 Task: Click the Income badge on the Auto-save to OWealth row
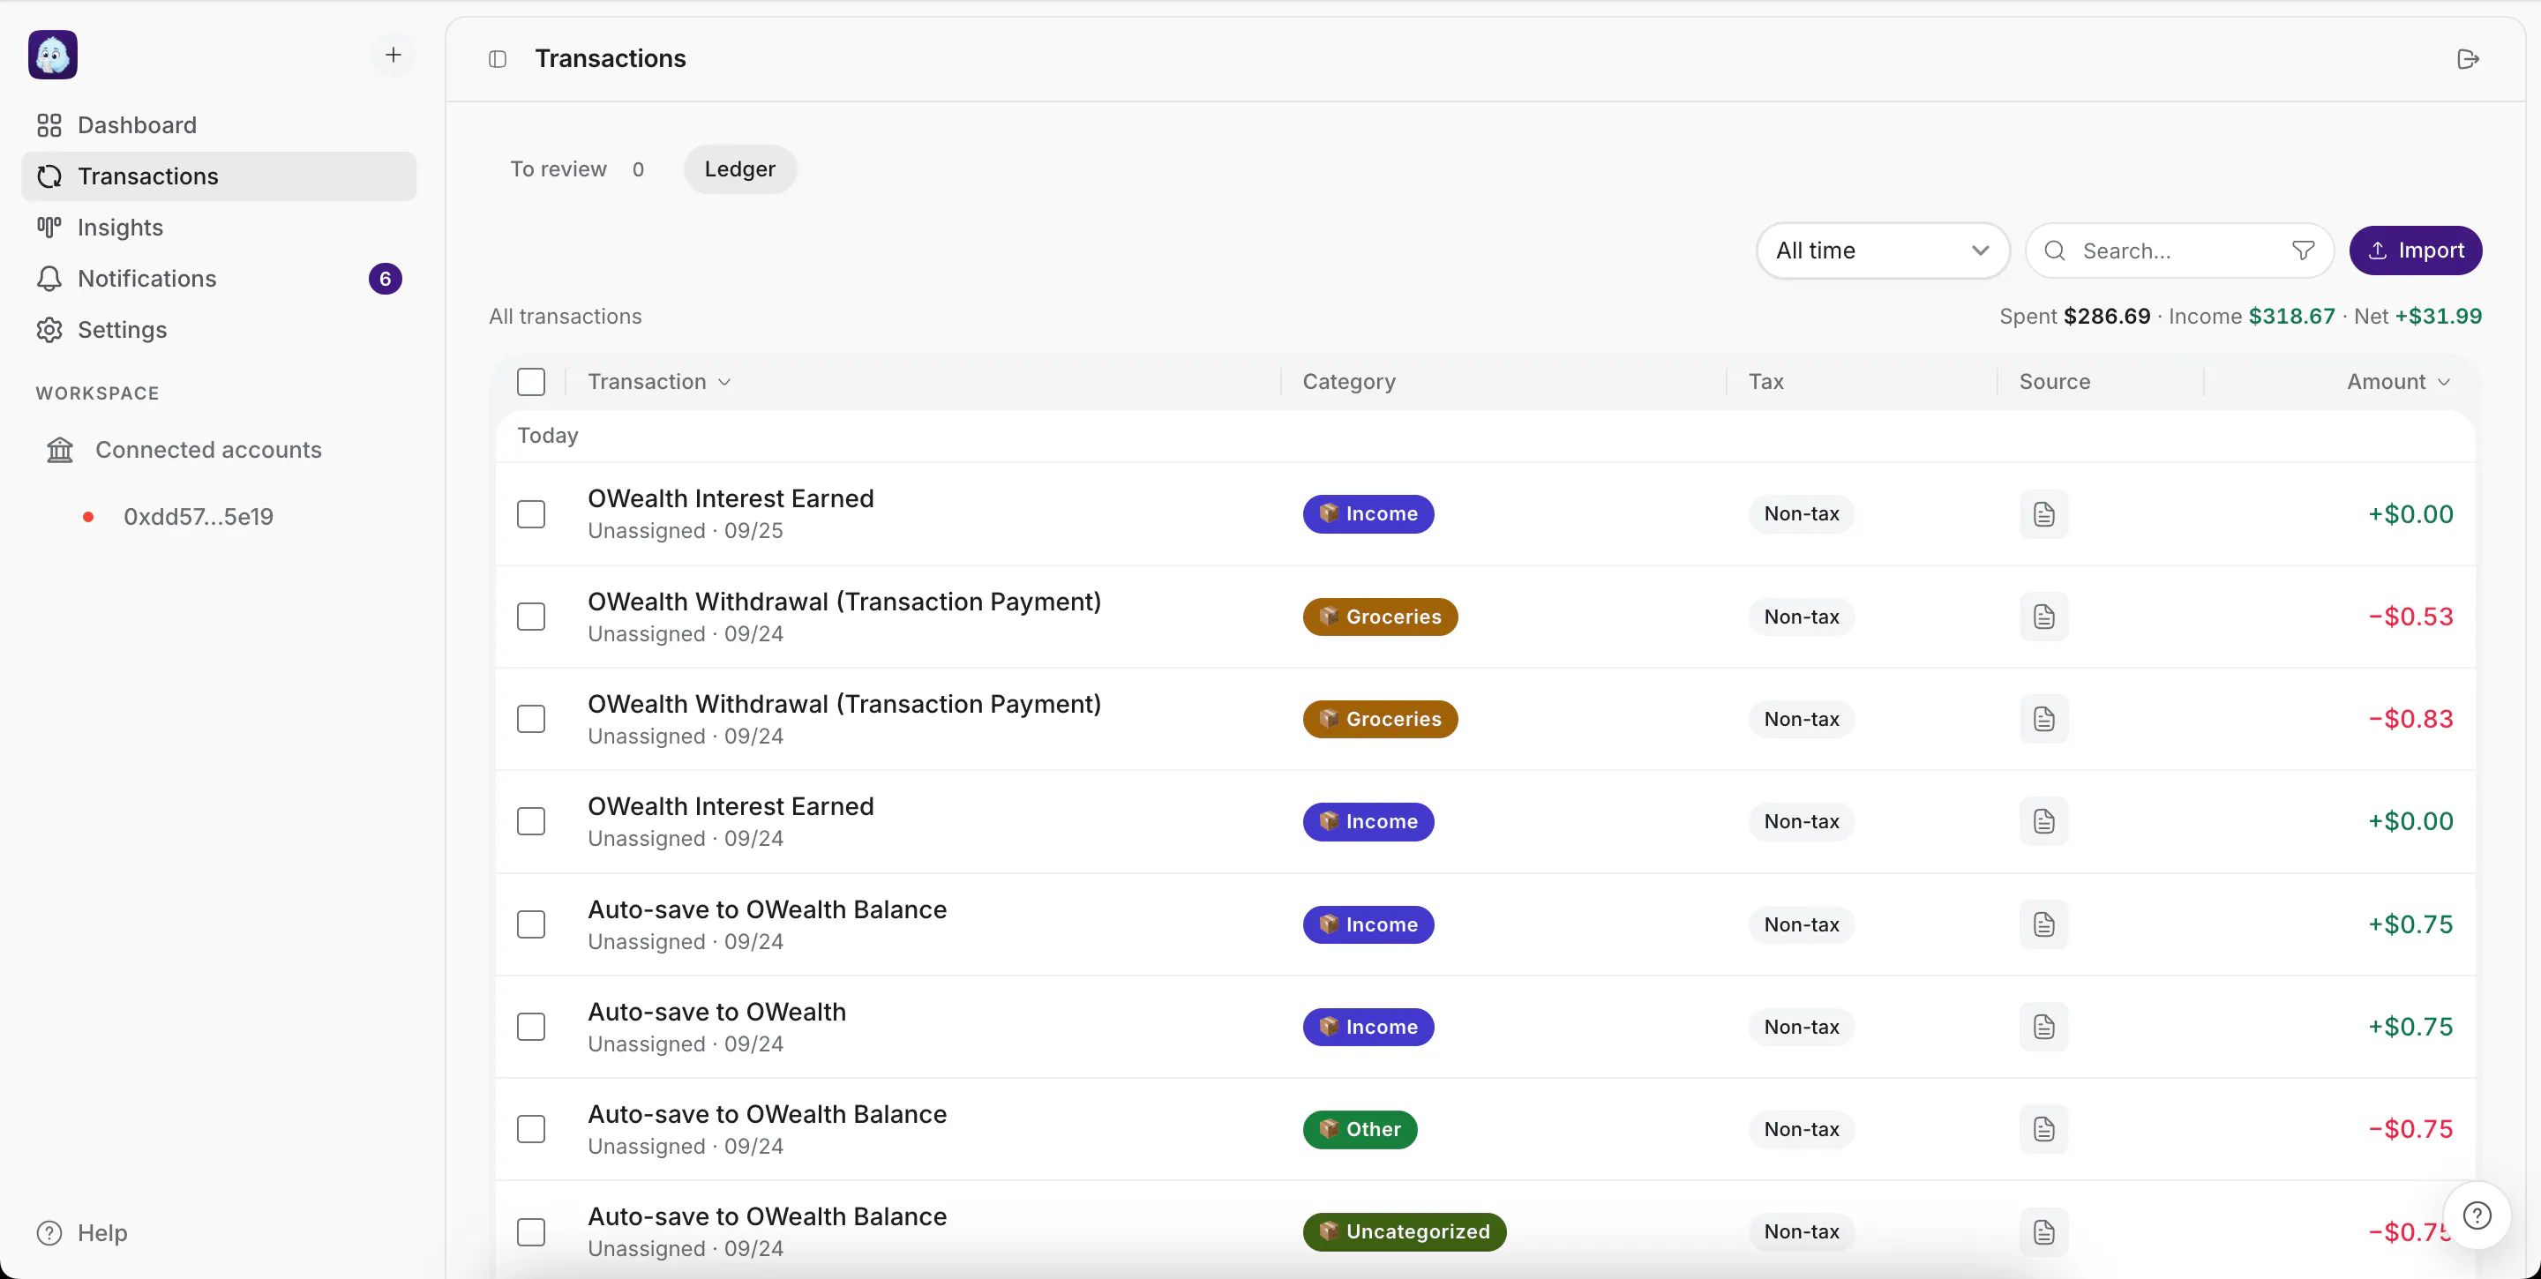(1368, 1027)
